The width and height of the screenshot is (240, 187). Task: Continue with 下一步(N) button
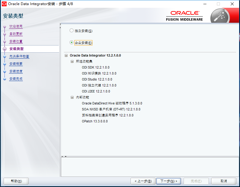tap(169, 181)
